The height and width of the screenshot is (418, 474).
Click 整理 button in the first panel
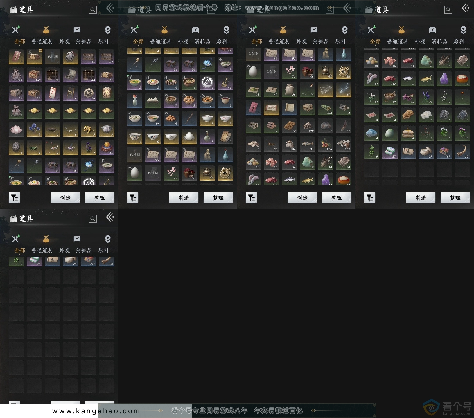[x=100, y=198]
